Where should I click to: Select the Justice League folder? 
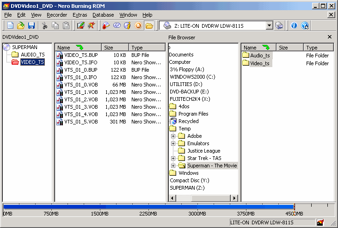(x=204, y=151)
